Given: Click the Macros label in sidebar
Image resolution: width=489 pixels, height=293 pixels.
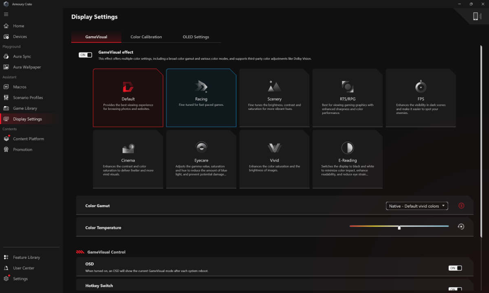Looking at the screenshot, I should coord(20,87).
